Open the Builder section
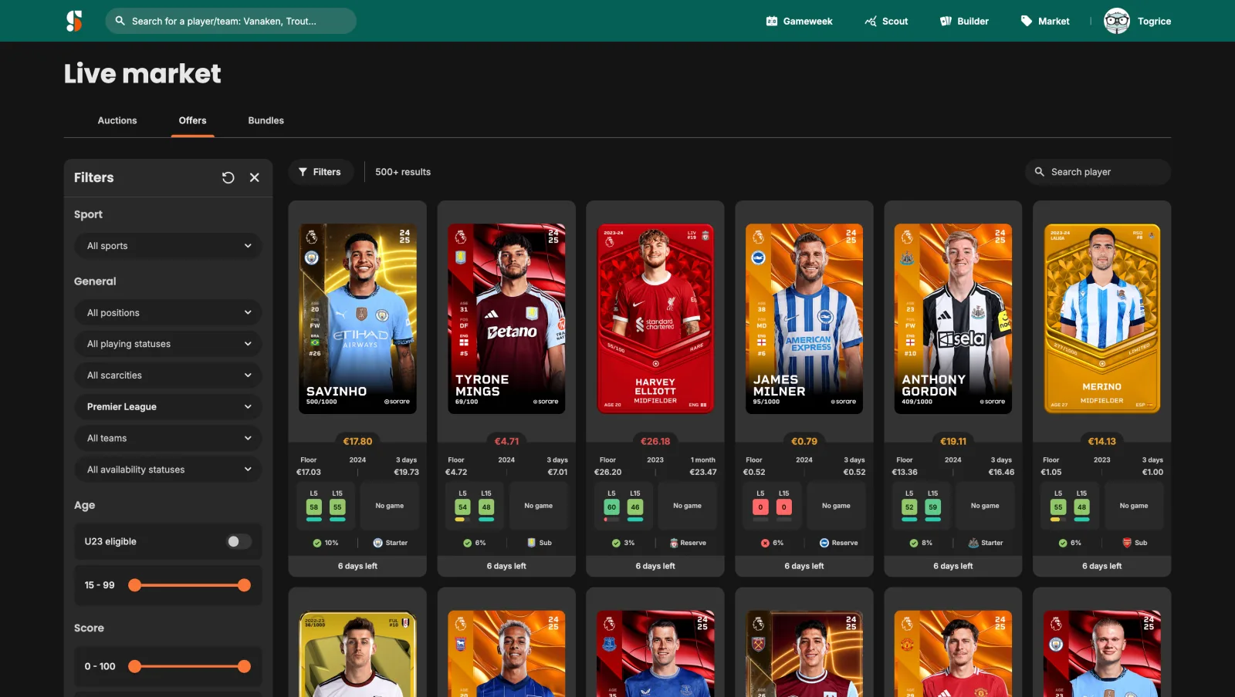This screenshot has width=1235, height=697. [964, 21]
